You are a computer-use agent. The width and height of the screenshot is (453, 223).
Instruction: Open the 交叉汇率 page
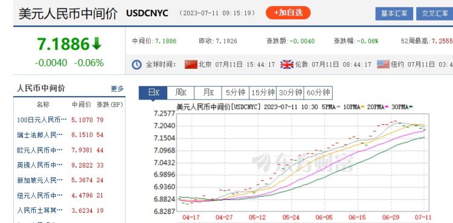click(434, 13)
